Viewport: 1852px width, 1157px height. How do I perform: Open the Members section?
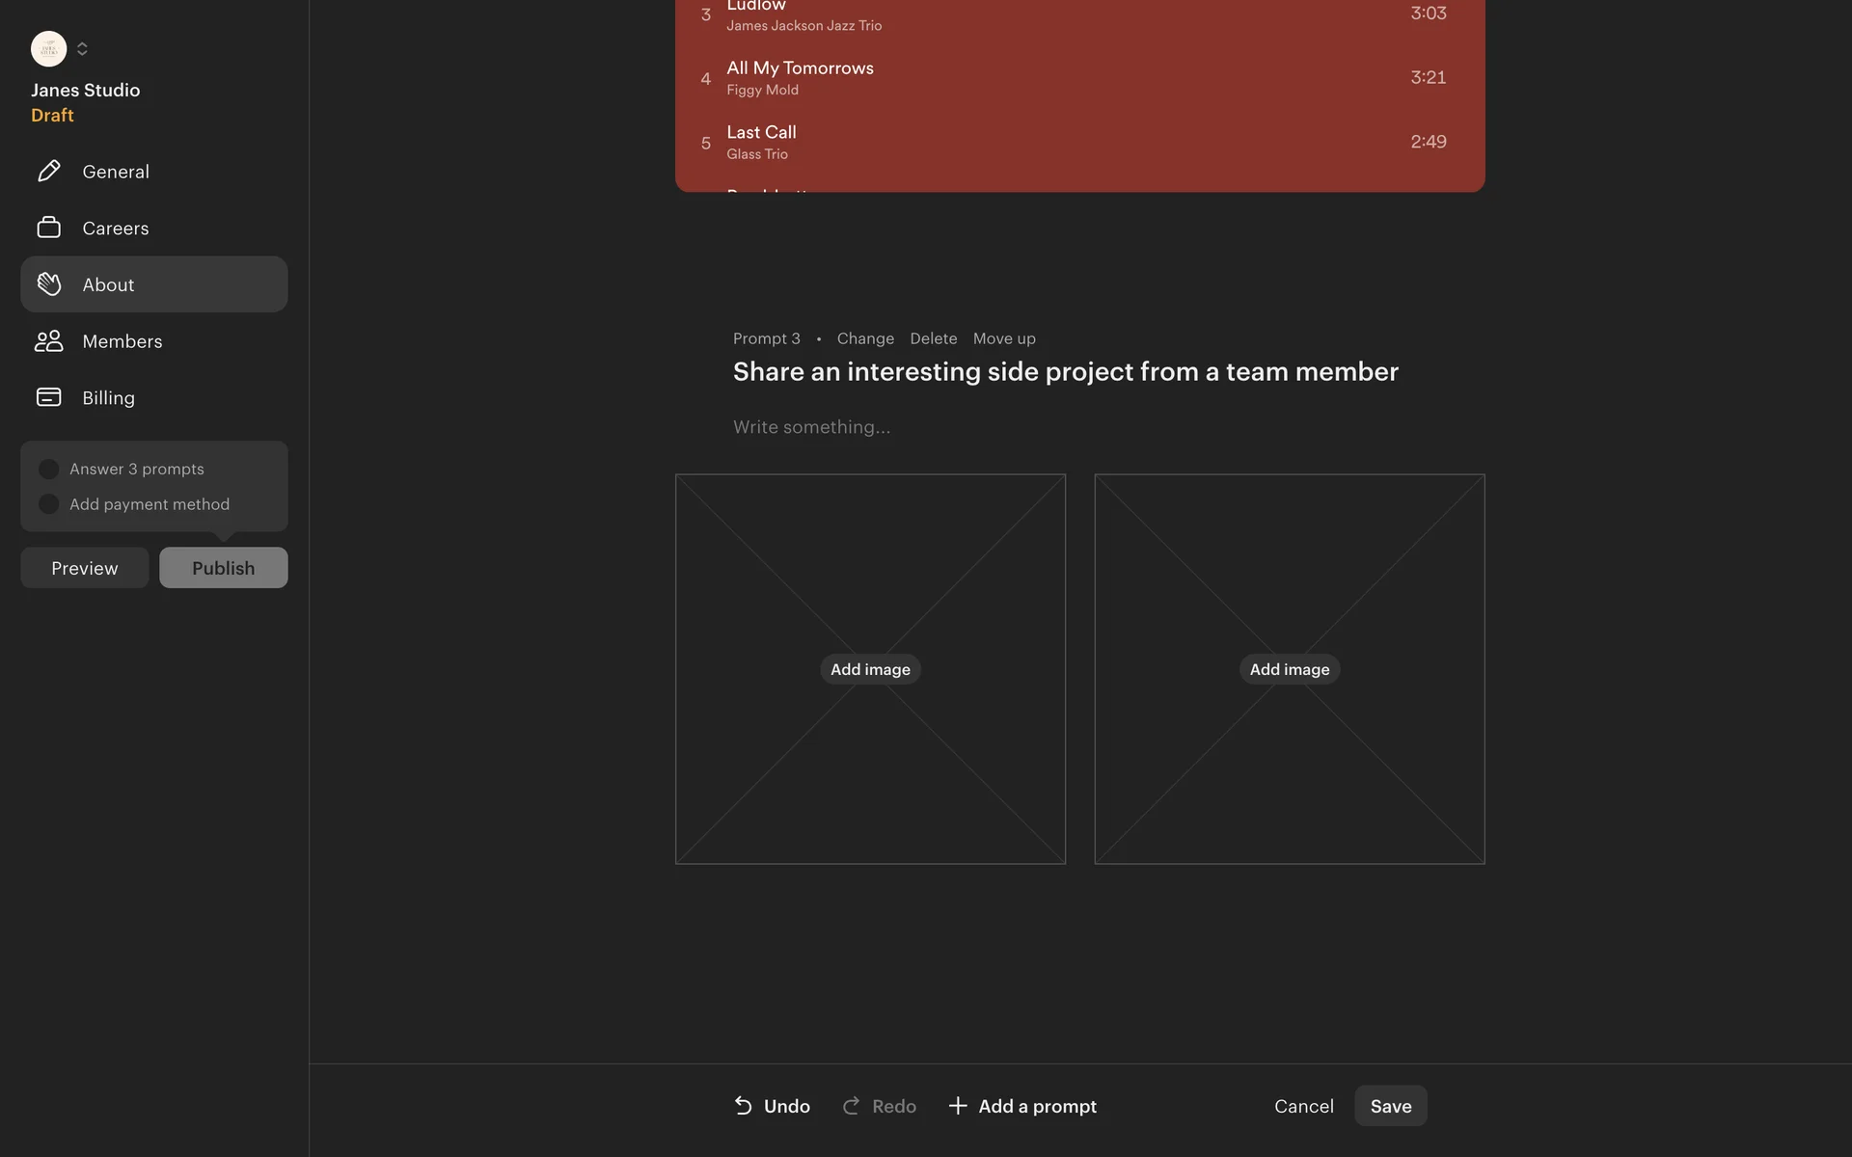pyautogui.click(x=123, y=341)
